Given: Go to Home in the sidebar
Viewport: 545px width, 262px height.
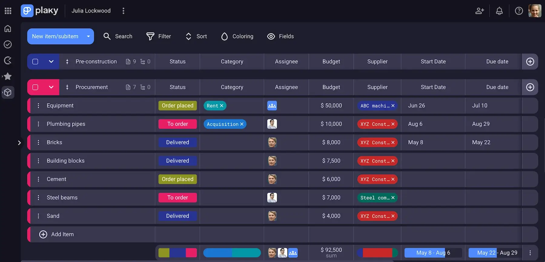Looking at the screenshot, I should 8,28.
